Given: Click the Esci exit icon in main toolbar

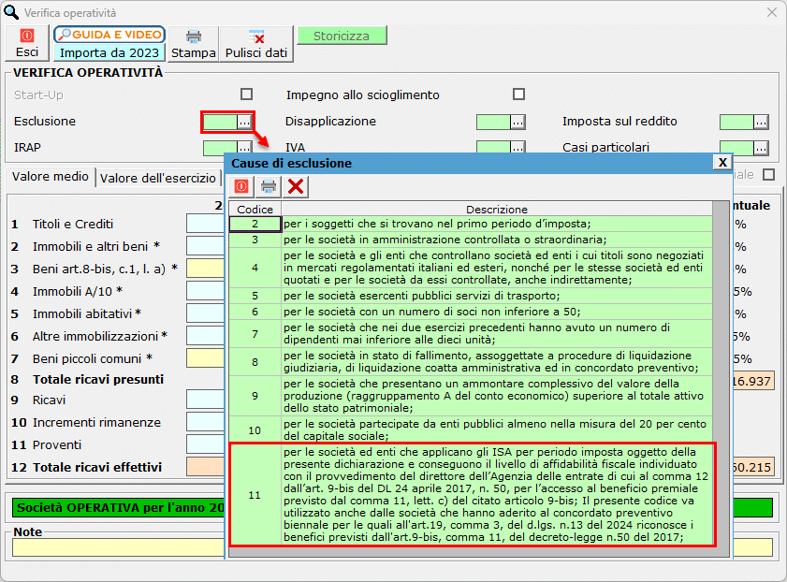Looking at the screenshot, I should click(x=27, y=36).
